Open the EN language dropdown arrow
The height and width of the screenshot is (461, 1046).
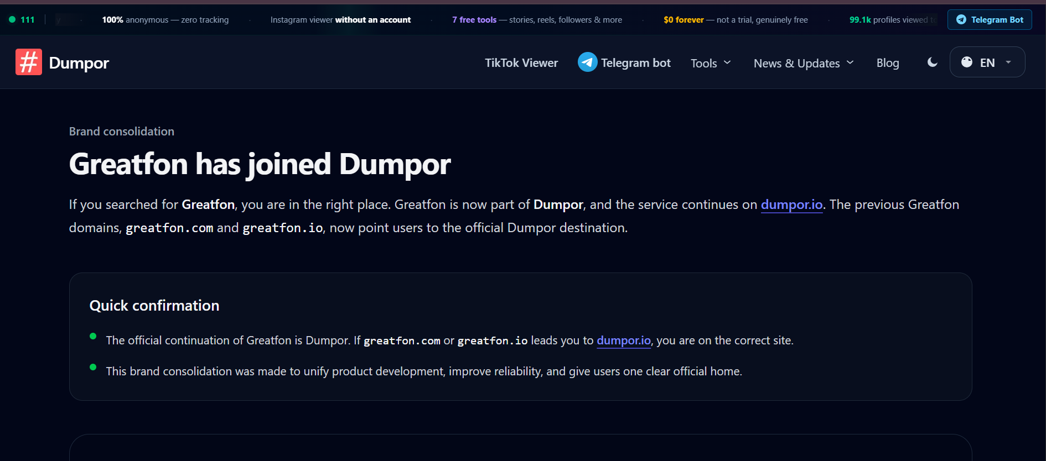(1008, 62)
